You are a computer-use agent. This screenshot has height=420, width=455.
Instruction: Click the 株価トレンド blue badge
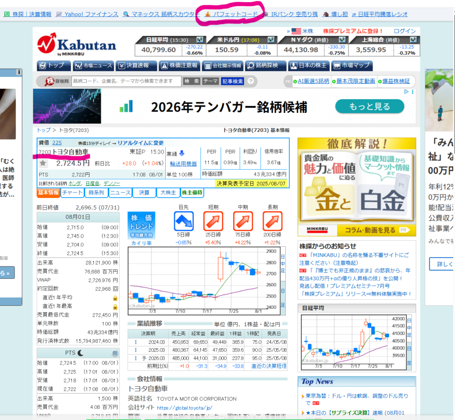141,226
